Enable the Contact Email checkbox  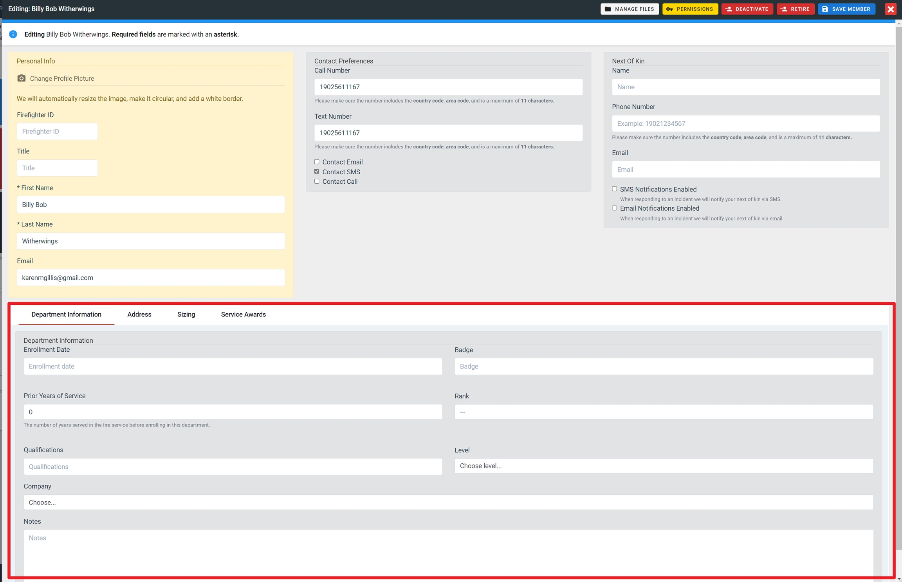(317, 162)
